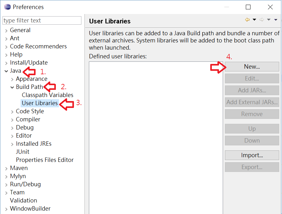This screenshot has height=214, width=282.
Task: Select the Build Path label
Action: point(29,87)
